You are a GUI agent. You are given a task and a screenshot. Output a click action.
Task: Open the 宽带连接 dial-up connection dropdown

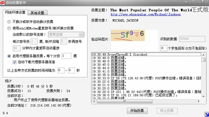pyautogui.click(x=66, y=35)
